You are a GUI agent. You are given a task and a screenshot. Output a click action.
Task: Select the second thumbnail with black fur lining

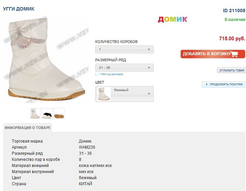point(47,113)
